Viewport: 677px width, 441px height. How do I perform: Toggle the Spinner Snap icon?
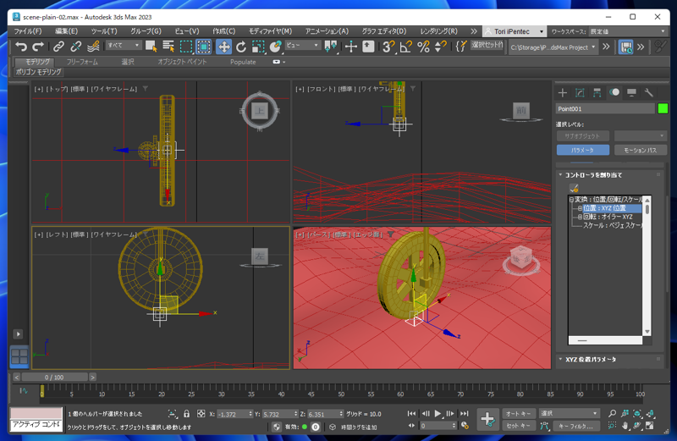pos(440,47)
